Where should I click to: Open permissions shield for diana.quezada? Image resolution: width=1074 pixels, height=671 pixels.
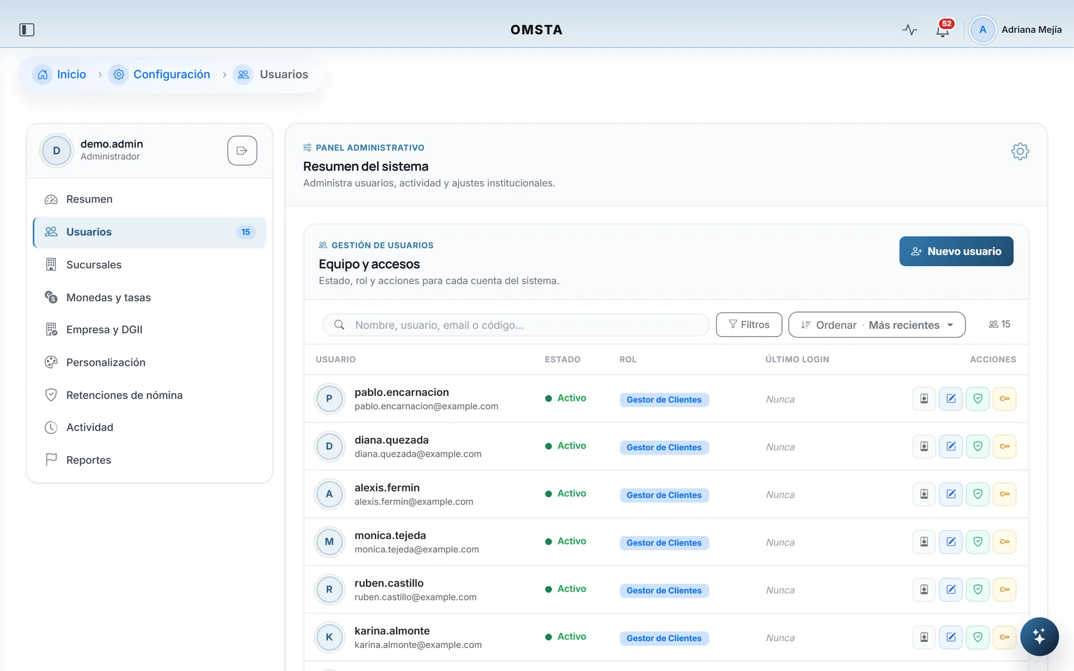tap(977, 446)
